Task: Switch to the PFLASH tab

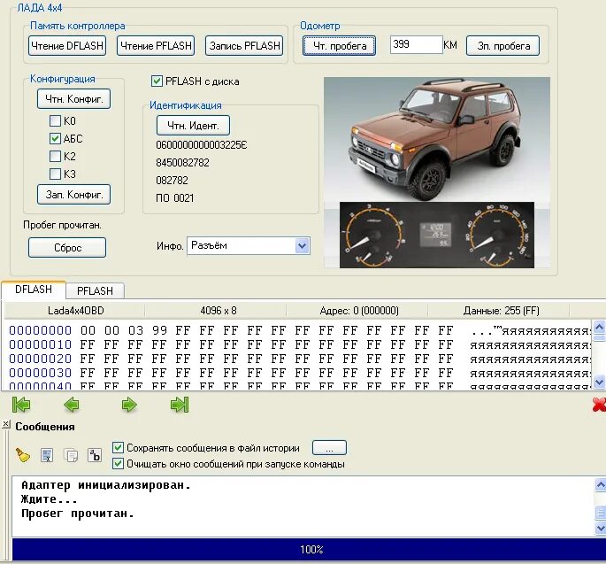Action: (x=95, y=291)
